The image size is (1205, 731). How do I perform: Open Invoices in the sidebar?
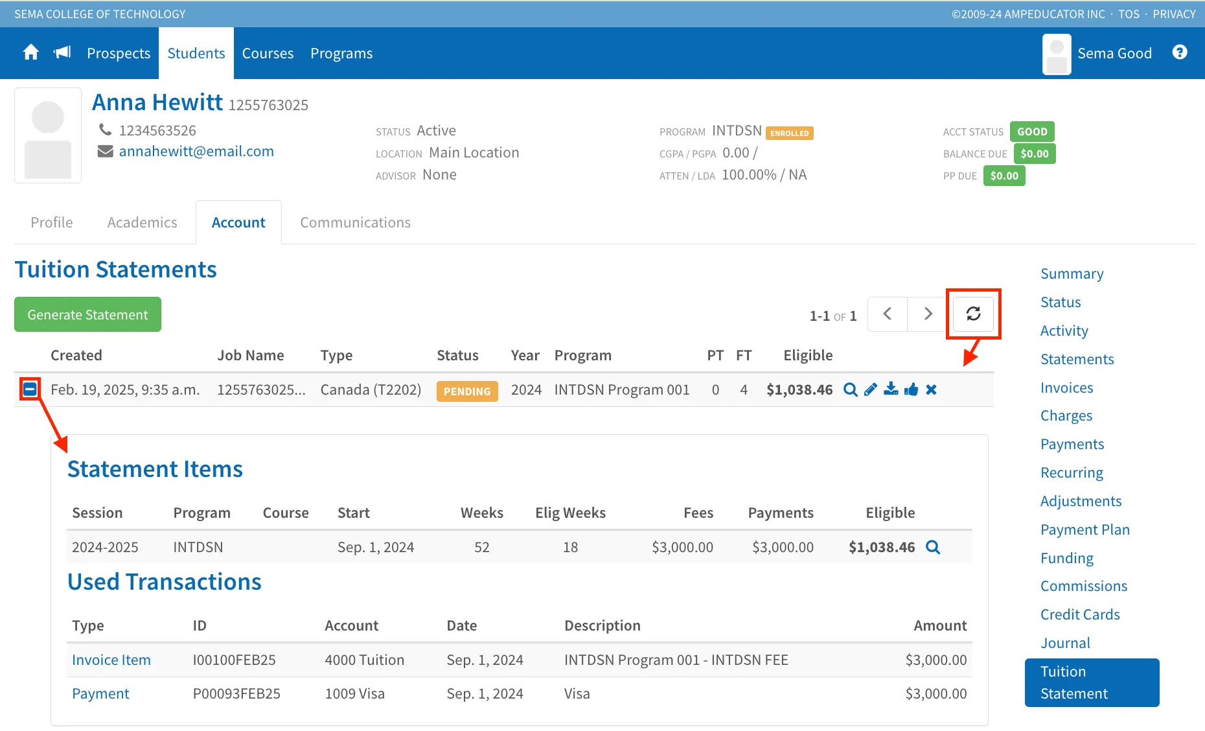point(1066,388)
